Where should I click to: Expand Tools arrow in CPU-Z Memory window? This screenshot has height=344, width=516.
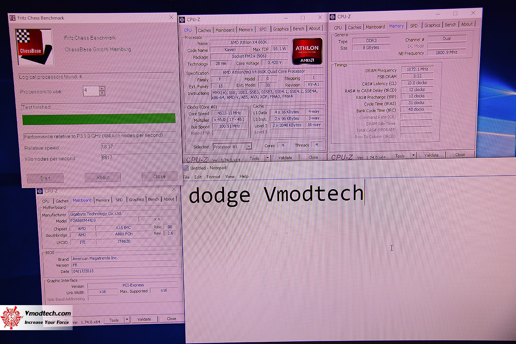coord(413,155)
